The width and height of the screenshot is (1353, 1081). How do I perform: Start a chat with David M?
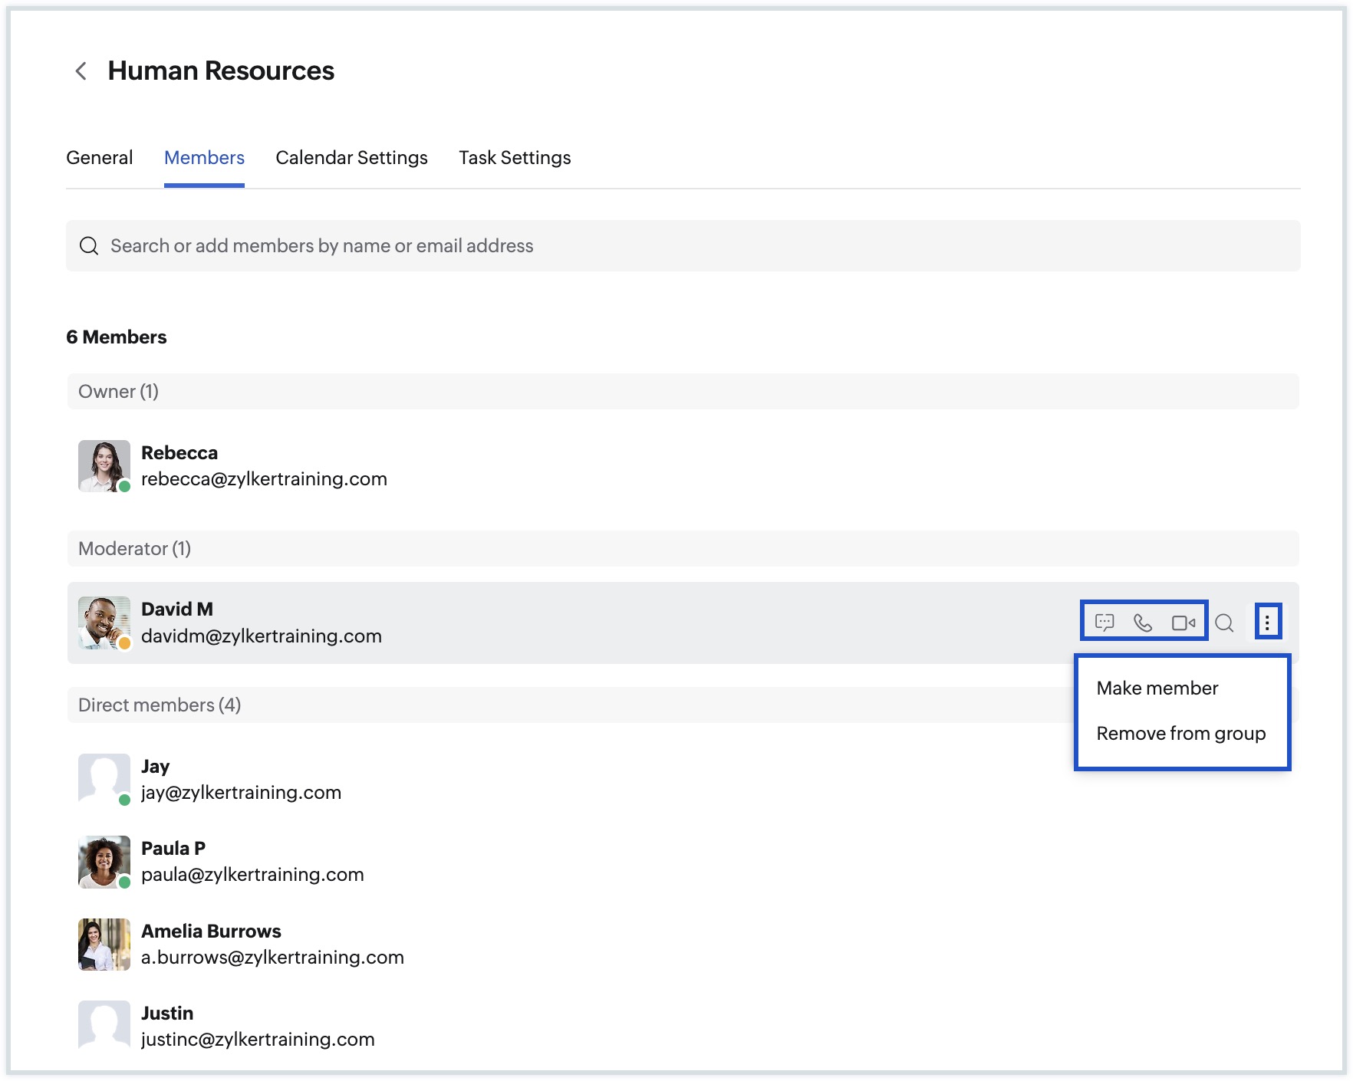point(1104,623)
